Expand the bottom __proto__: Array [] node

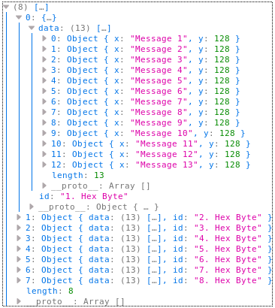click(x=19, y=301)
